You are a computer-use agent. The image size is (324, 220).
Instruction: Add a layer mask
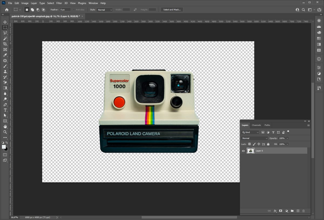[281, 211]
